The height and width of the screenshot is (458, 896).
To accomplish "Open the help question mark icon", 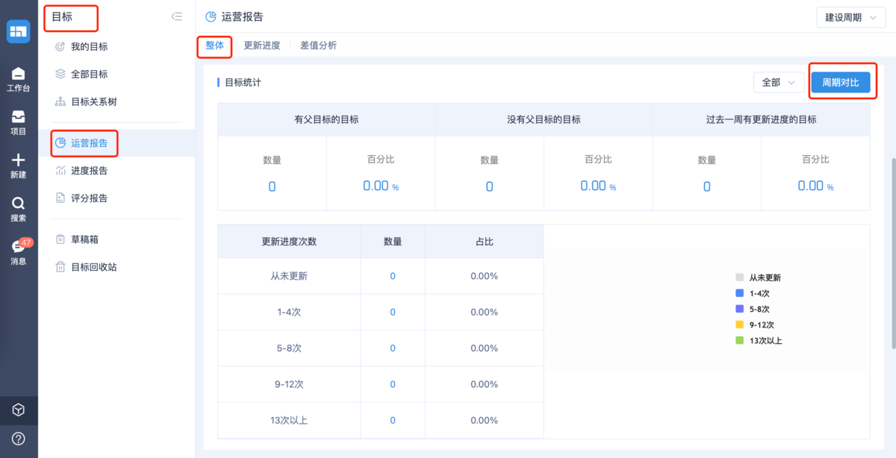I will tap(19, 439).
